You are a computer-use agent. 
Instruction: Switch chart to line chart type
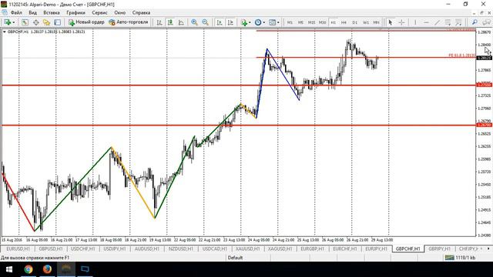click(x=181, y=22)
